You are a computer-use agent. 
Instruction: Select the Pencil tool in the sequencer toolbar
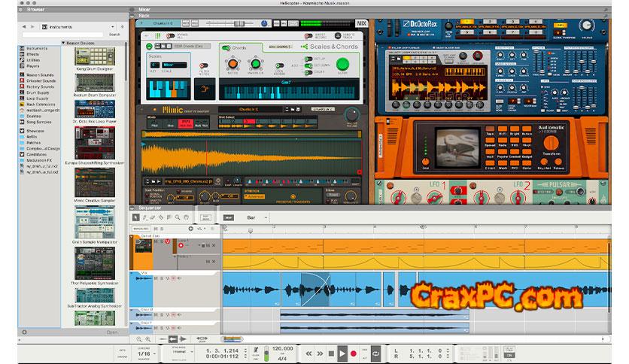point(144,218)
